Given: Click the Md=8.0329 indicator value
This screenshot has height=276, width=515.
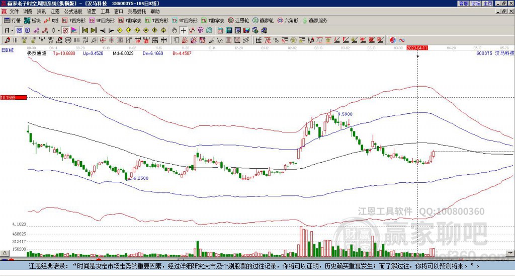Looking at the screenshot, I should tap(123, 53).
